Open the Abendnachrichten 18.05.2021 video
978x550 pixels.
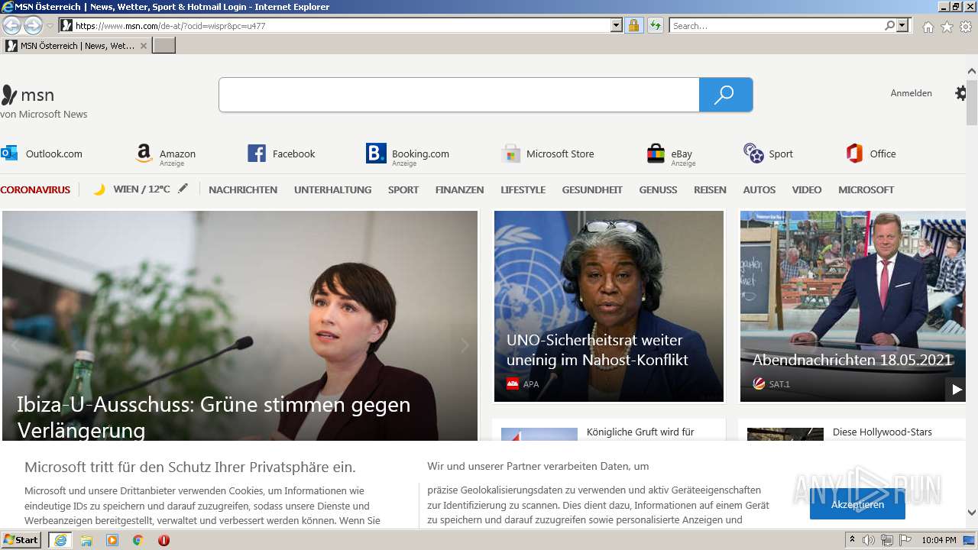(x=853, y=306)
